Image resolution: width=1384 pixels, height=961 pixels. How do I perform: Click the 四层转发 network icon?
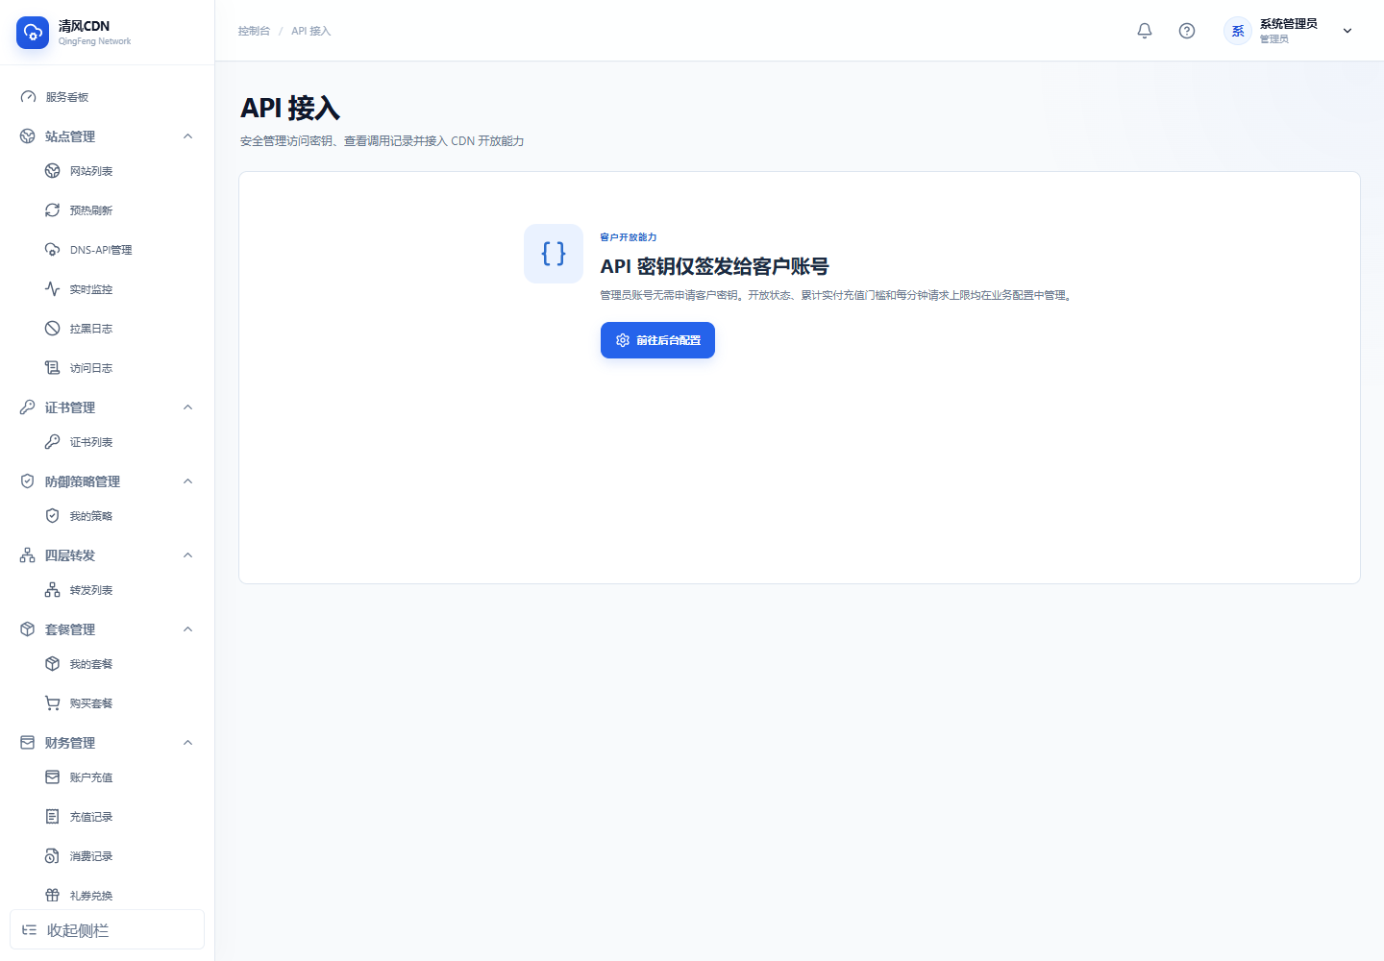coord(28,555)
